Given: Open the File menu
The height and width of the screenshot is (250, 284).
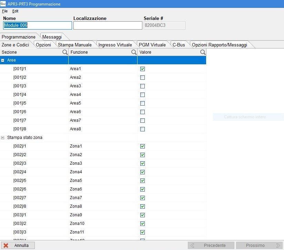Looking at the screenshot, I should point(5,11).
